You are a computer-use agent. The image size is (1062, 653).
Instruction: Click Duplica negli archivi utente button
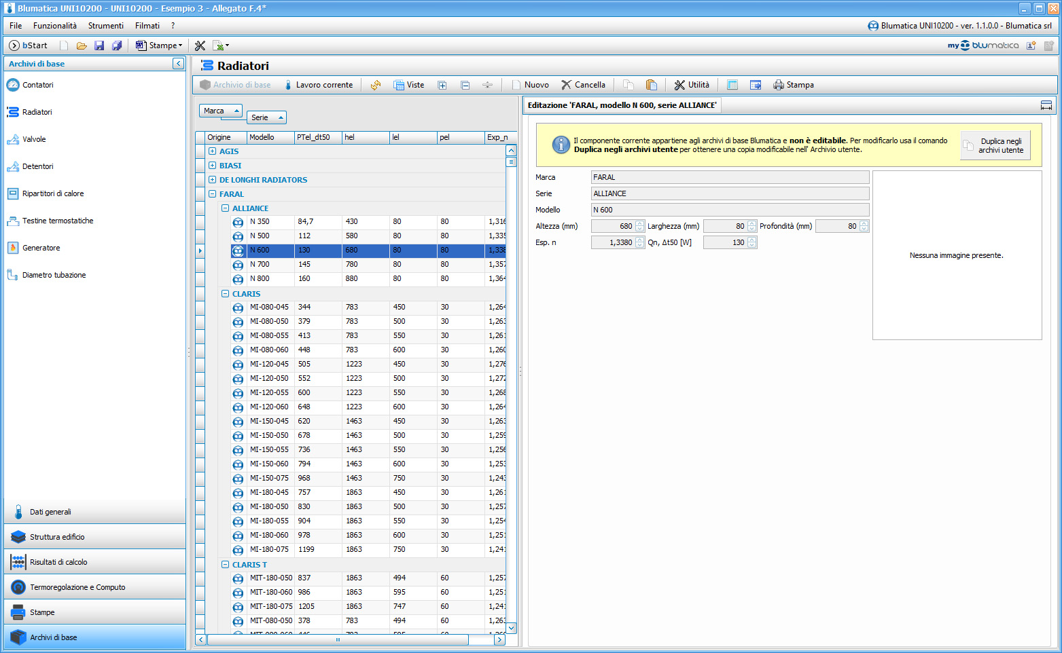(x=995, y=145)
